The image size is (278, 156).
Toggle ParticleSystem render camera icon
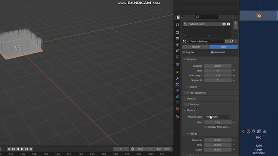(x=228, y=24)
